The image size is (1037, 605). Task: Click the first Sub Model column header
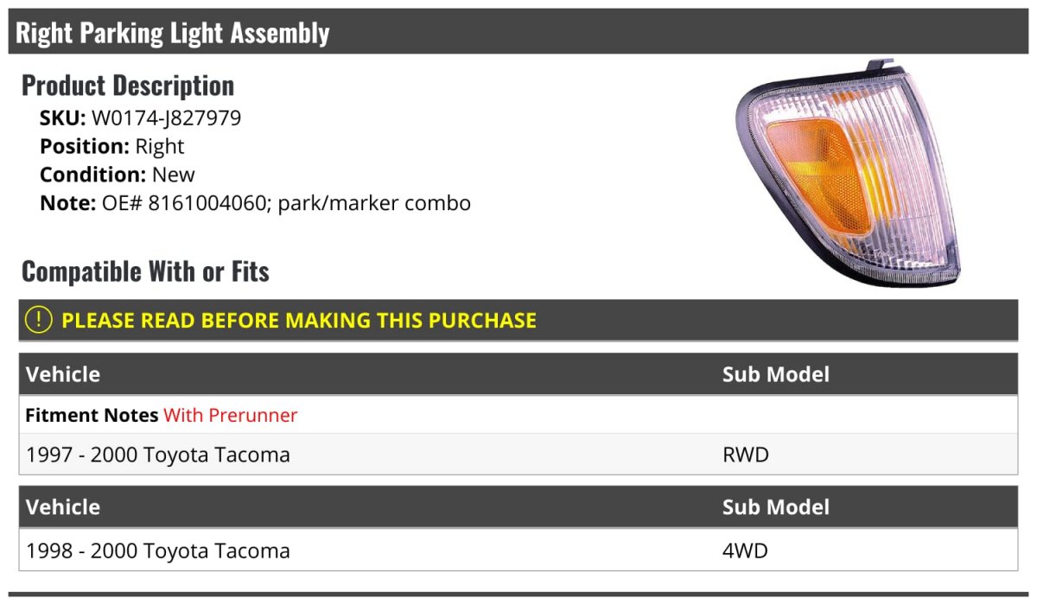776,374
